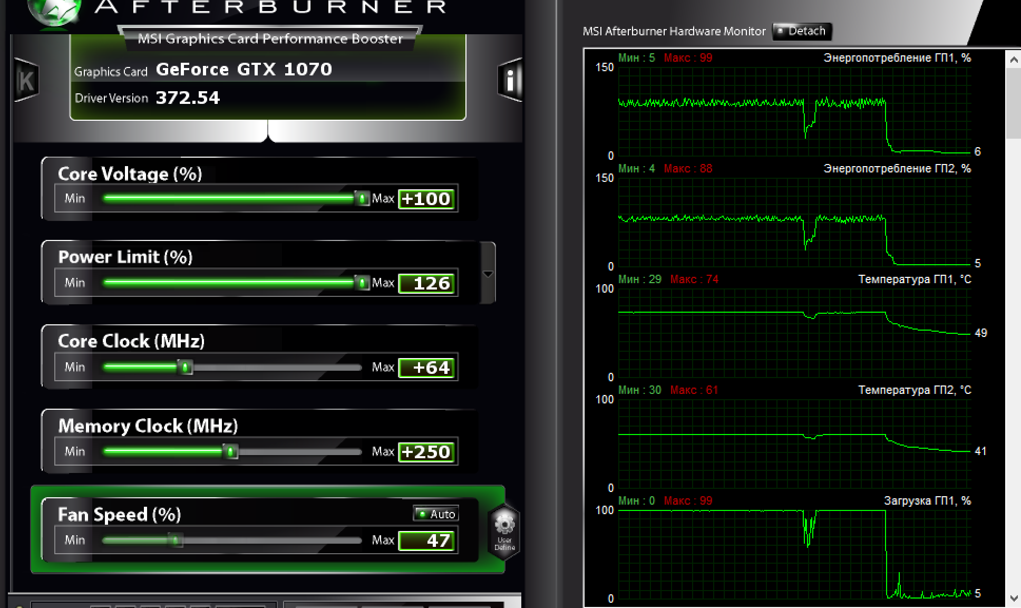The width and height of the screenshot is (1021, 608).
Task: Select the Memory Clock +250 value box
Action: (x=426, y=452)
